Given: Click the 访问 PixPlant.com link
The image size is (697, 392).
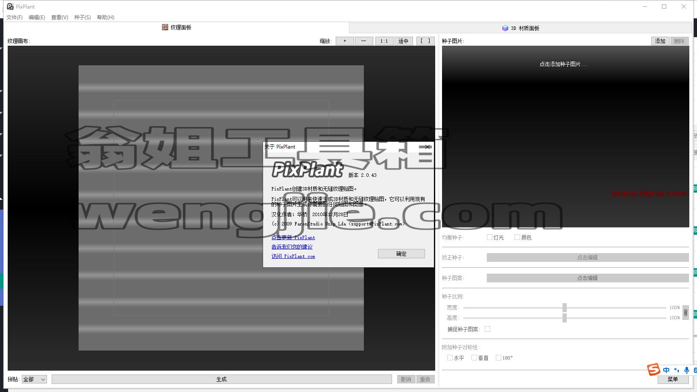Looking at the screenshot, I should click(293, 256).
